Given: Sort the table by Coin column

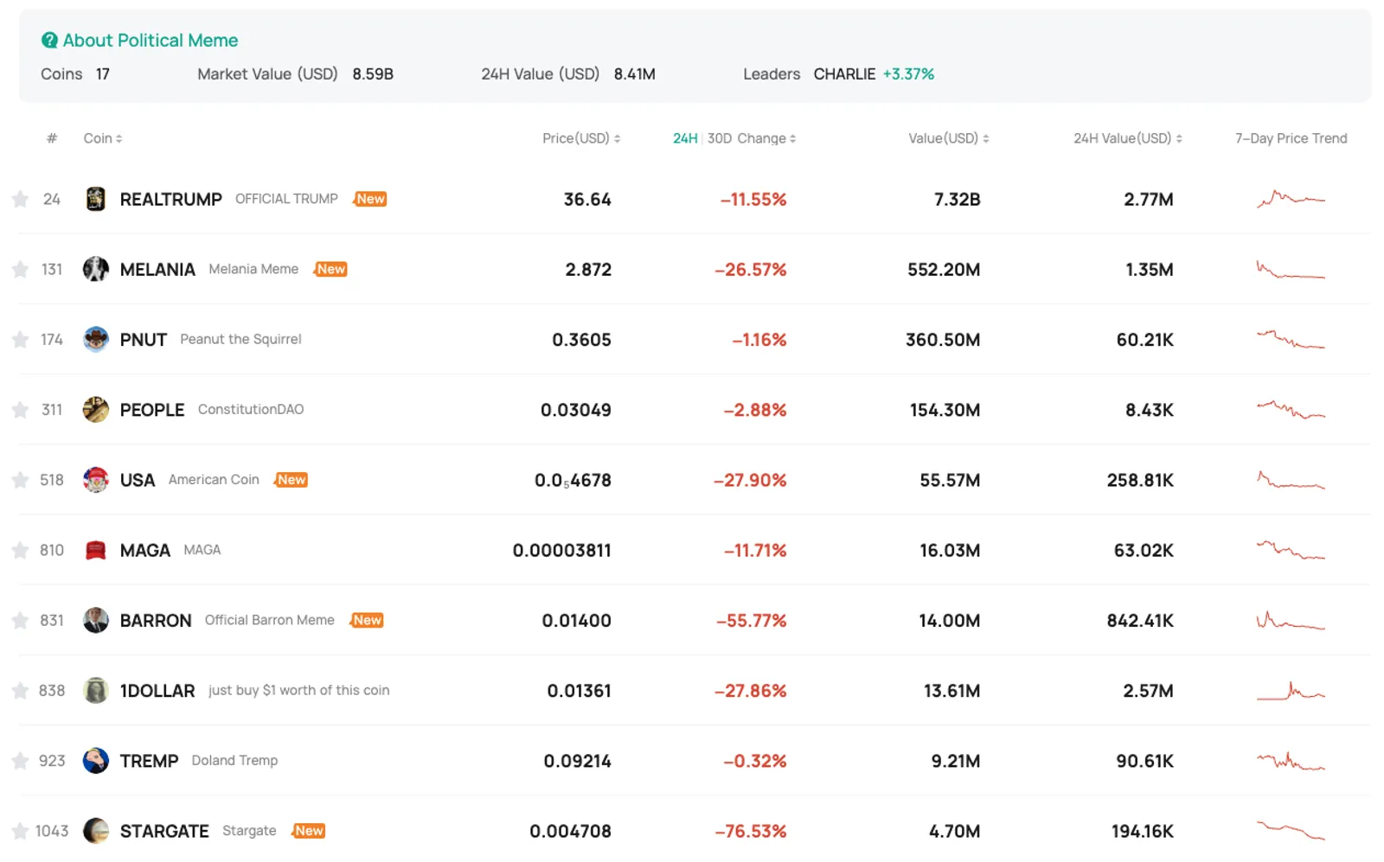Looking at the screenshot, I should pyautogui.click(x=103, y=138).
